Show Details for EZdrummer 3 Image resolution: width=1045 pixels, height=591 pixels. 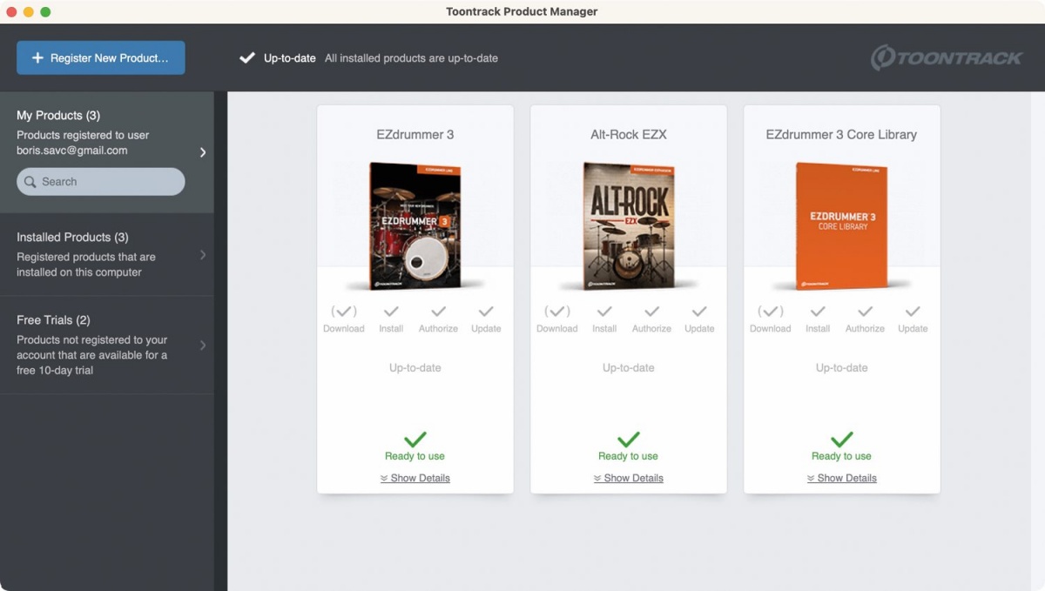point(415,478)
